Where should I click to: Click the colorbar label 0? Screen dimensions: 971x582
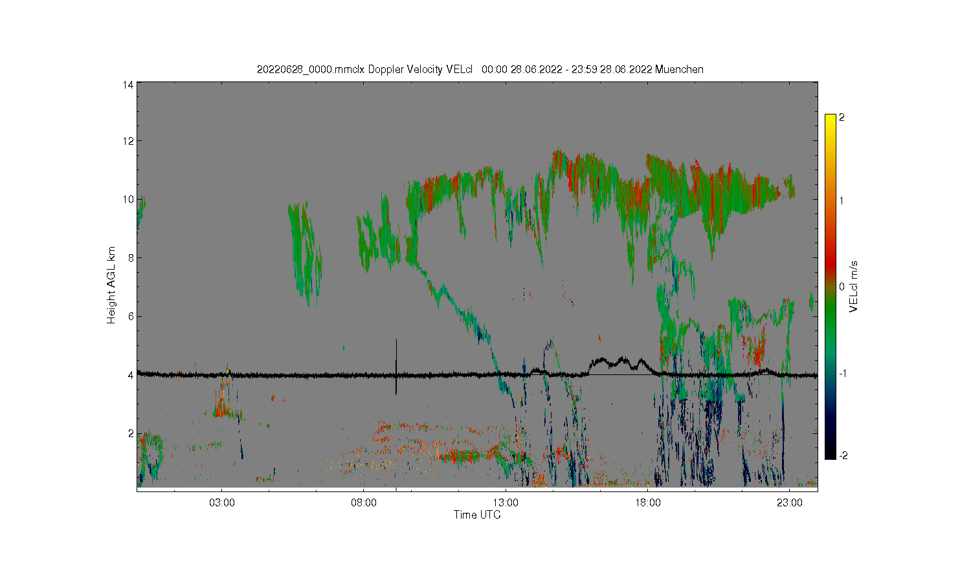(x=842, y=286)
